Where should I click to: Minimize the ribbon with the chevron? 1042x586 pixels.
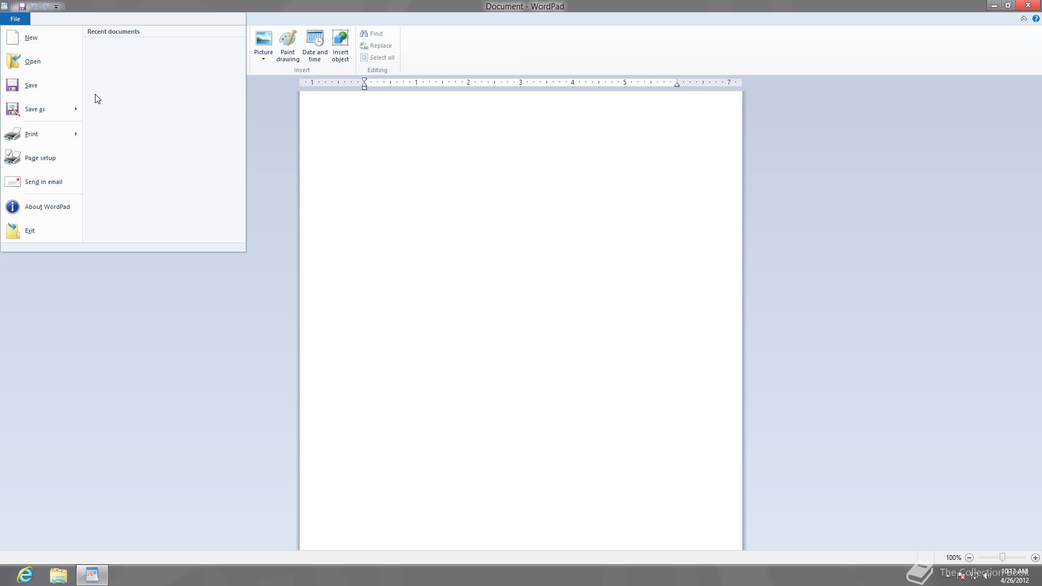point(1024,18)
